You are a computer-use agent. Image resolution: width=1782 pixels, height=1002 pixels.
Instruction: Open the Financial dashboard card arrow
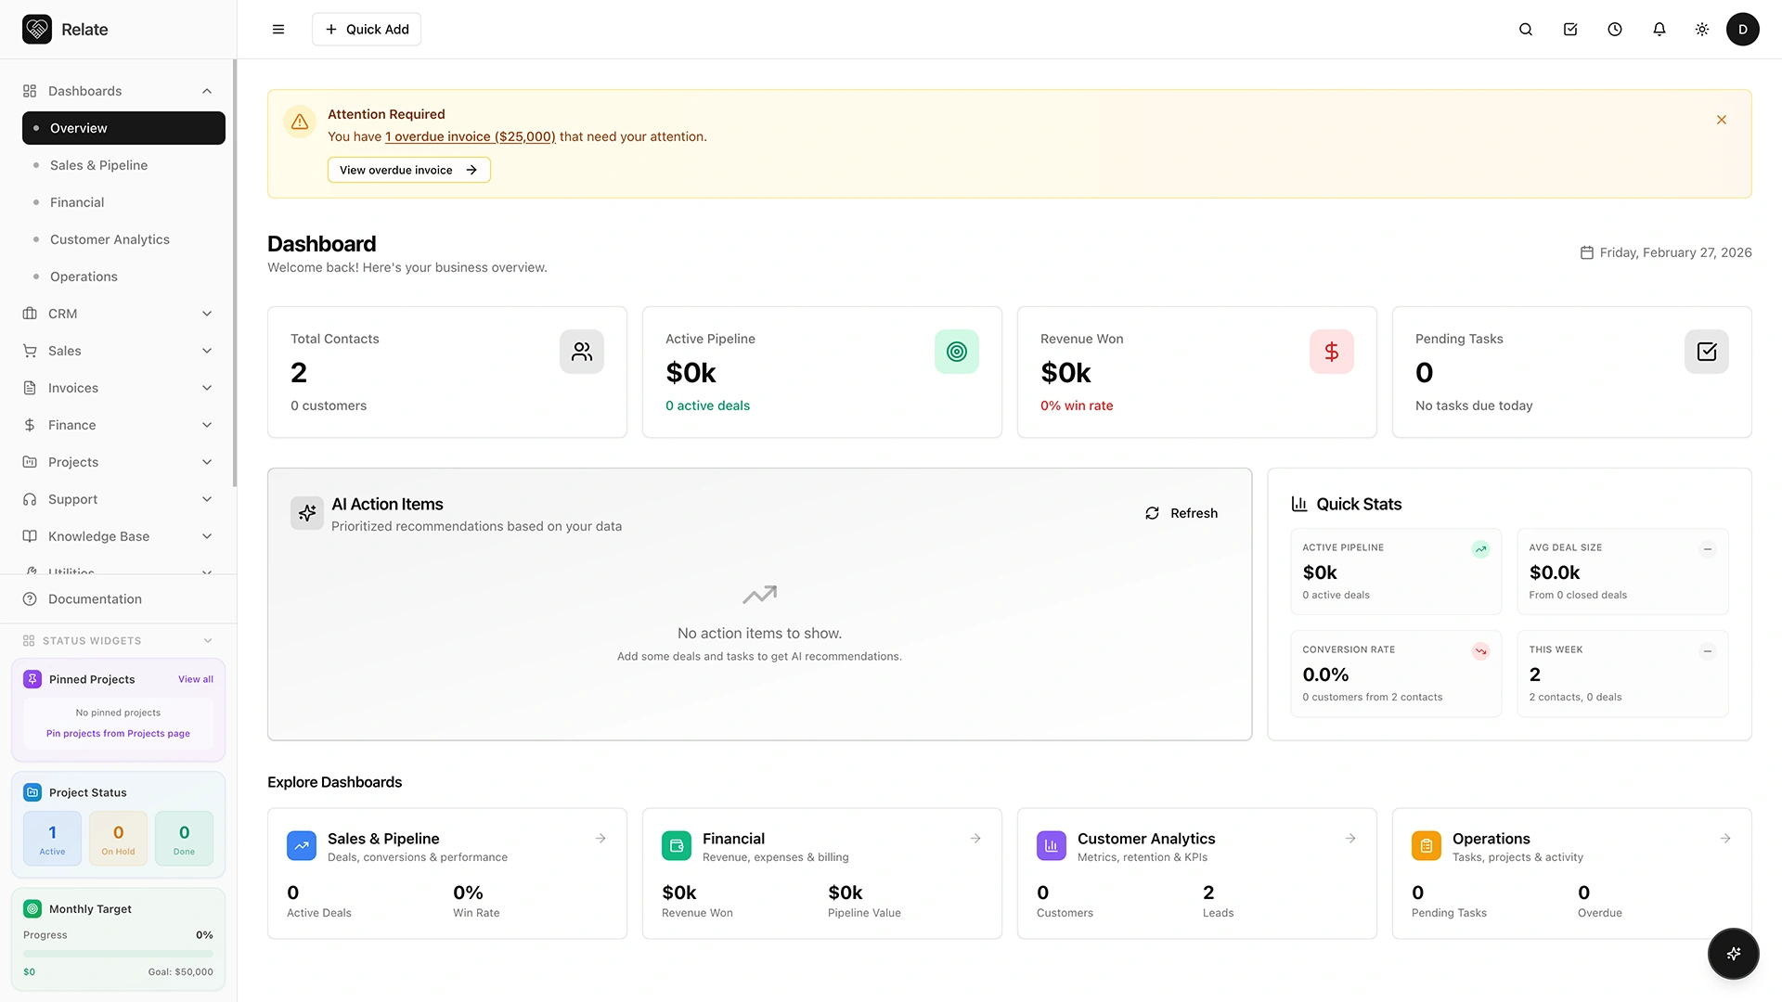click(x=975, y=839)
